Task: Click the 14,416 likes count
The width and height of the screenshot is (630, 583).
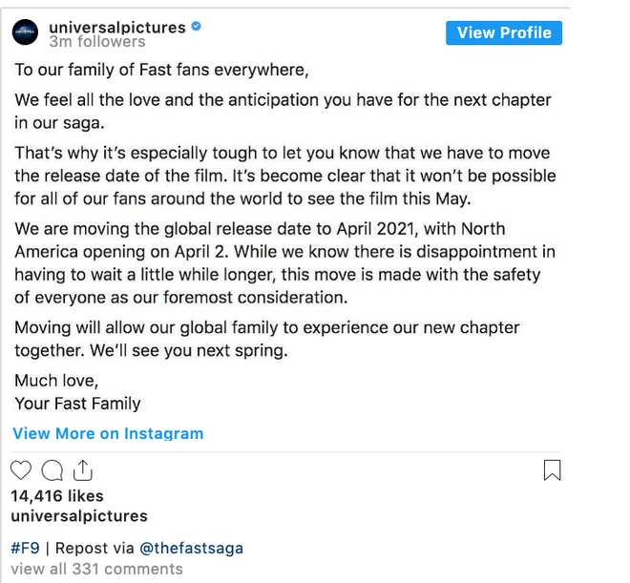Action: (57, 496)
